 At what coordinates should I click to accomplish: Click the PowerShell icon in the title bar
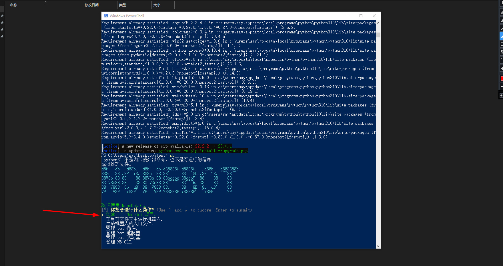pos(106,16)
